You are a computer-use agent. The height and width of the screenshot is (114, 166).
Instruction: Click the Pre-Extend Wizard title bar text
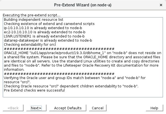tap(83, 5)
